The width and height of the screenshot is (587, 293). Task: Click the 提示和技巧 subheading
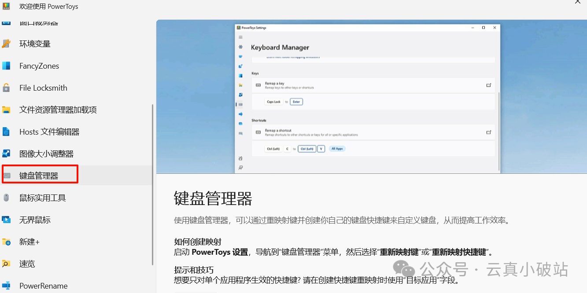(193, 270)
